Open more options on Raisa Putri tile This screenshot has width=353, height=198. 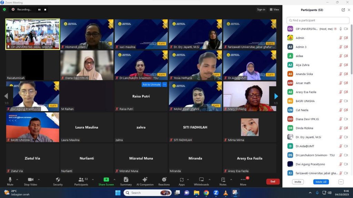(x=164, y=85)
